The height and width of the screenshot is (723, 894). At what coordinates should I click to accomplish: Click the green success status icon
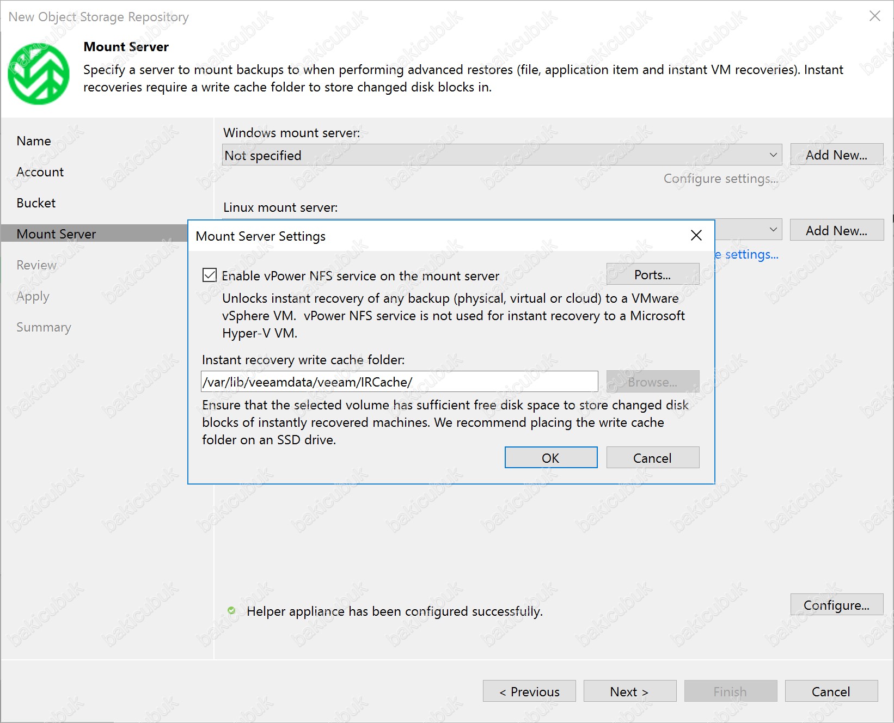[231, 610]
